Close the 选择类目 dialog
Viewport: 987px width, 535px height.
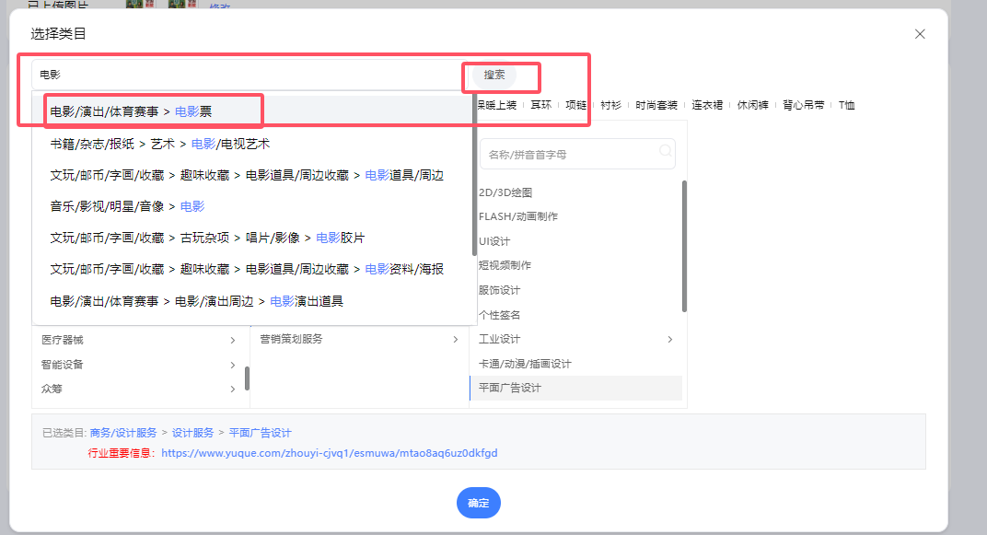[920, 34]
